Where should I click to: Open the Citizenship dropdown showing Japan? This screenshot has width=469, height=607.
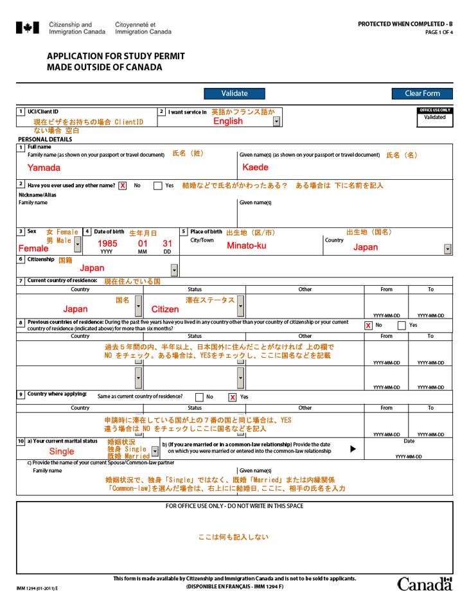point(174,270)
